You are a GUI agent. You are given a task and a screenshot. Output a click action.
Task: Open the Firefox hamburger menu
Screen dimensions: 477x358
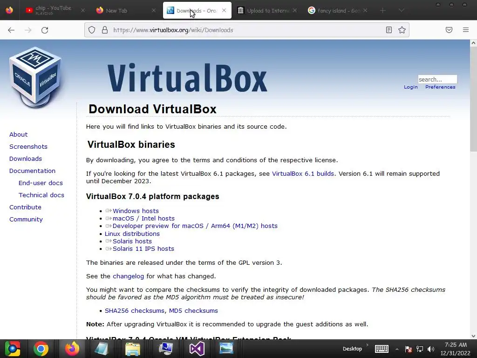pos(466,30)
